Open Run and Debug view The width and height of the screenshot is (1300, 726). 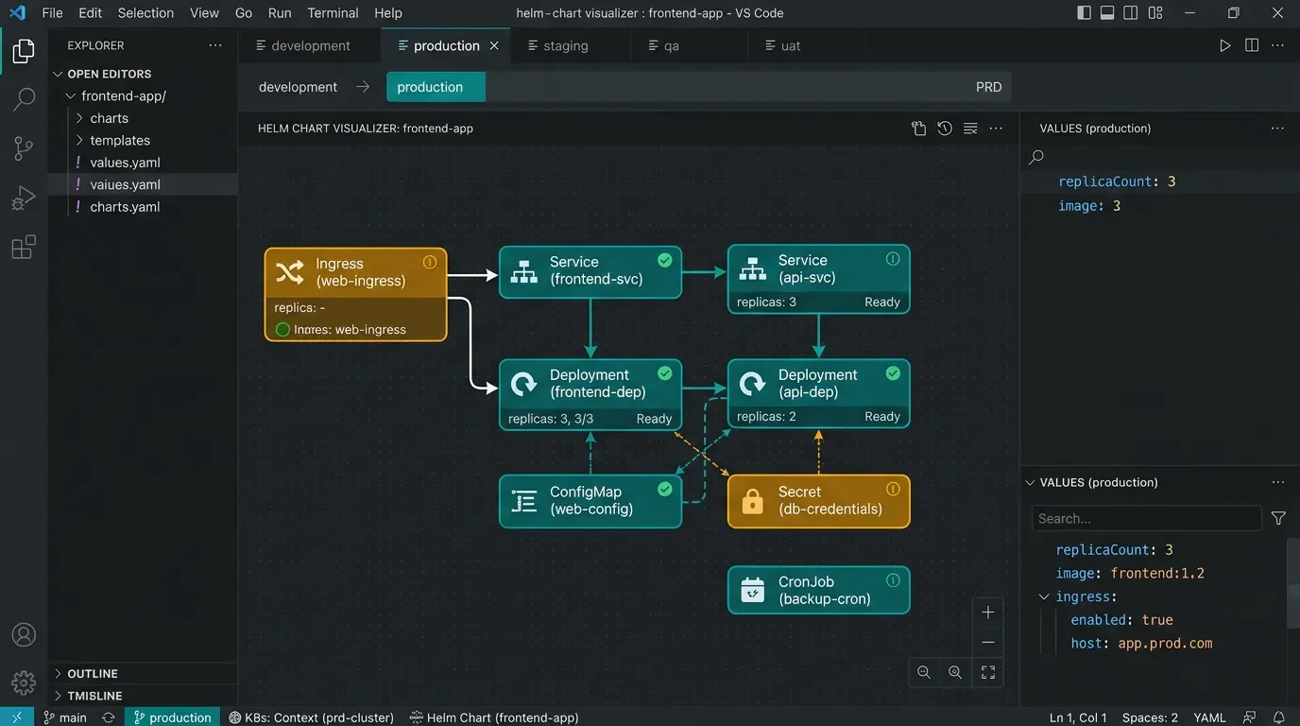pyautogui.click(x=24, y=198)
